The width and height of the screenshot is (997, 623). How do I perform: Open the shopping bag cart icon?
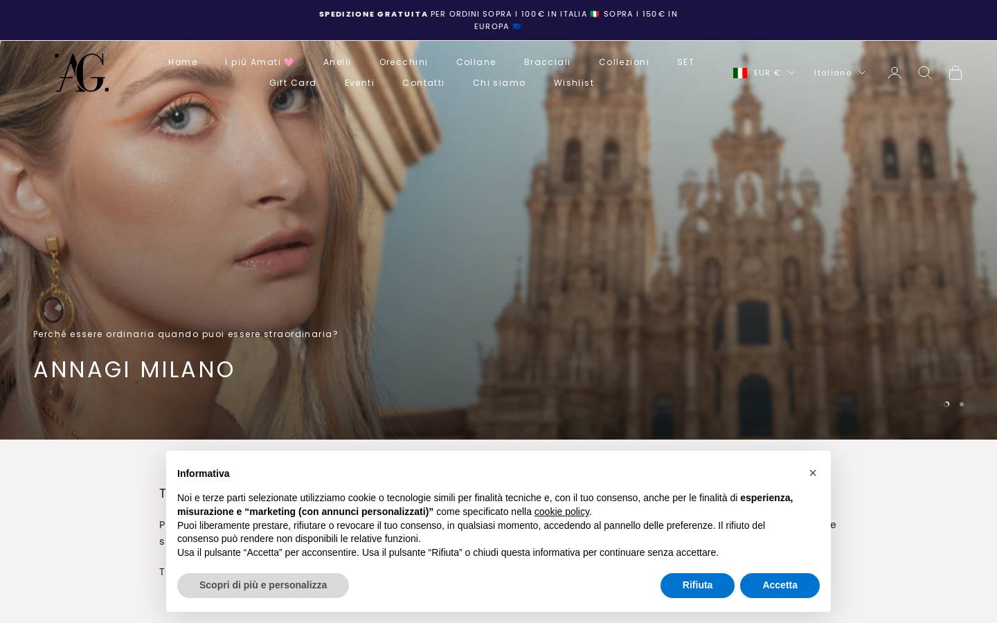[955, 73]
